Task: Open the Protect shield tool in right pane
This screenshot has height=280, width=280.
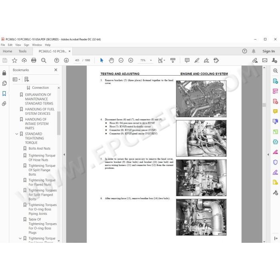Action: (275, 162)
